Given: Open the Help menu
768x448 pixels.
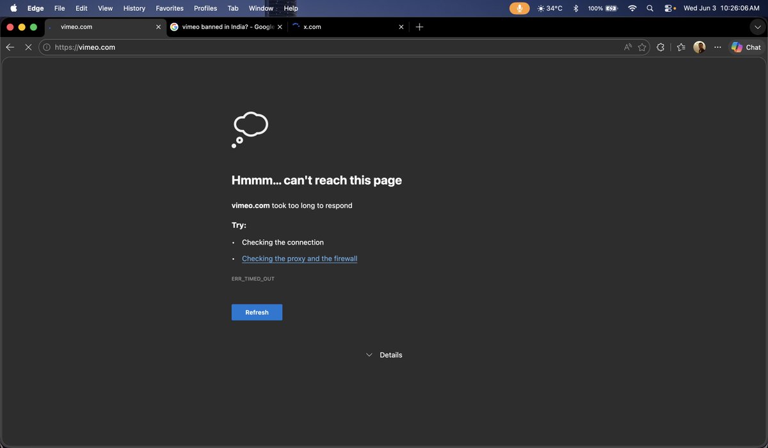Looking at the screenshot, I should [x=291, y=8].
